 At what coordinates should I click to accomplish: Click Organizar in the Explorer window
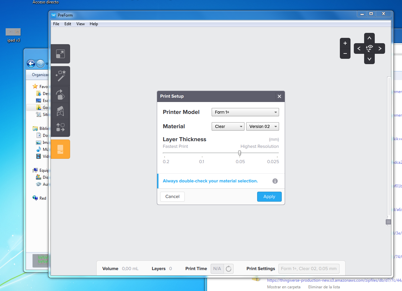click(40, 75)
